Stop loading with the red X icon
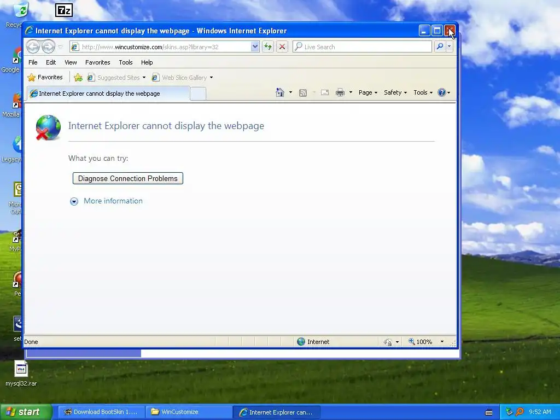This screenshot has height=420, width=560. tap(282, 47)
